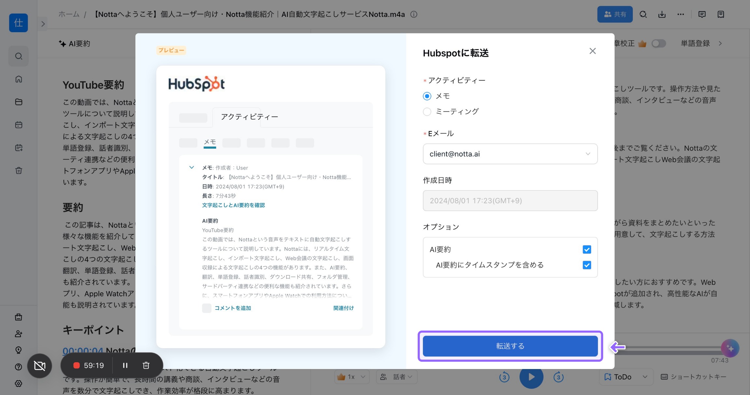Click the YouTube要約 heading

tap(93, 85)
